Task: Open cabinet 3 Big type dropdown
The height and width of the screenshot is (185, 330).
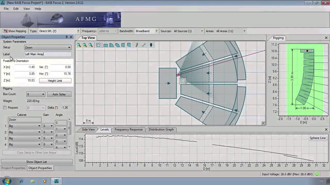Action: point(25,138)
